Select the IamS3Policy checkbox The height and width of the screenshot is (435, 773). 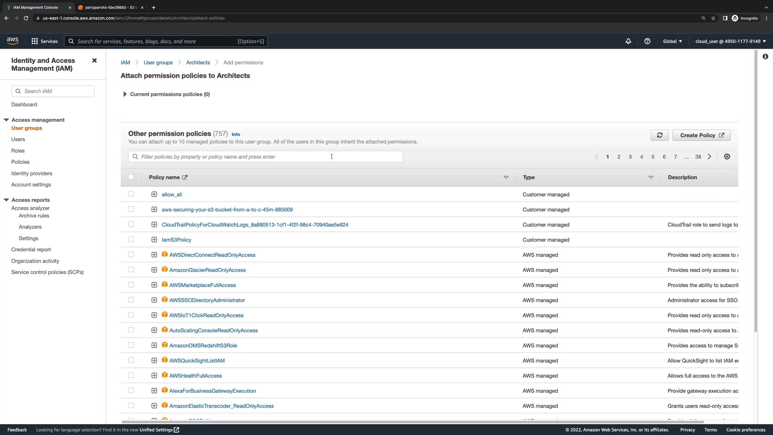[x=131, y=240]
